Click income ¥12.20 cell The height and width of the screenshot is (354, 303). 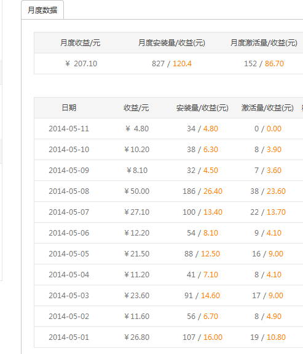click(137, 233)
